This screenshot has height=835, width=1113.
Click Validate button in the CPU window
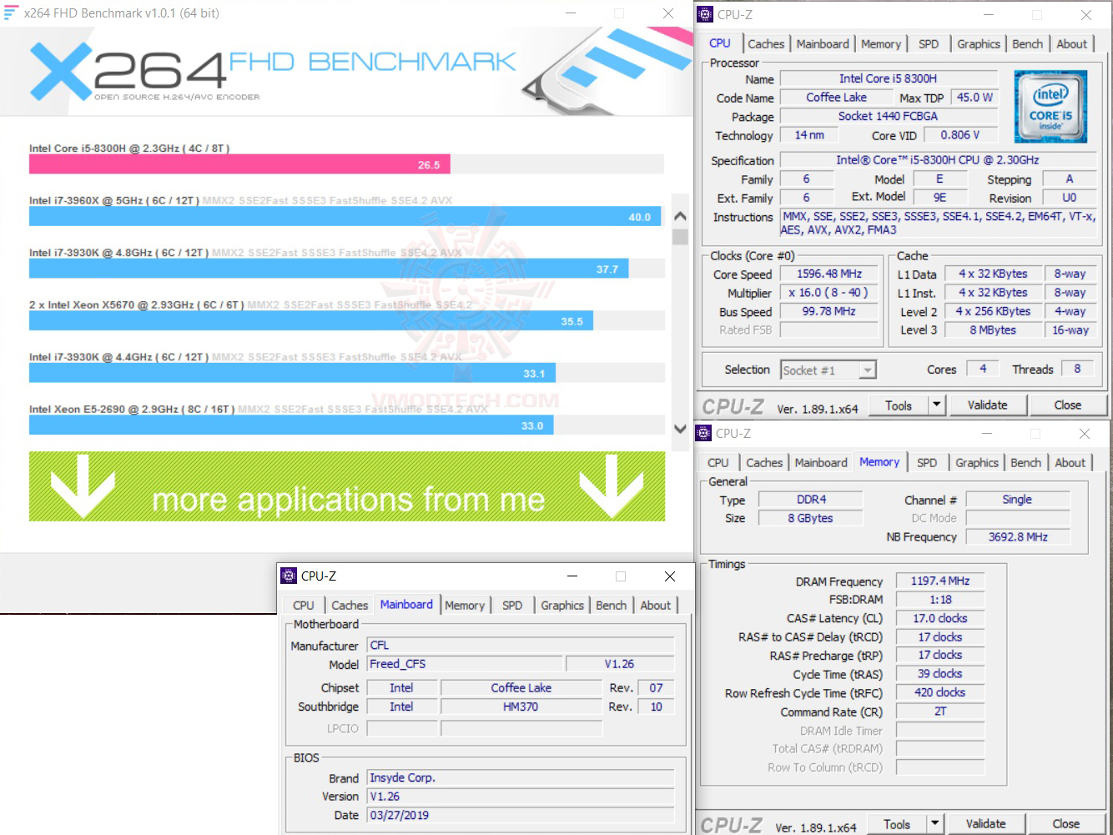(987, 405)
